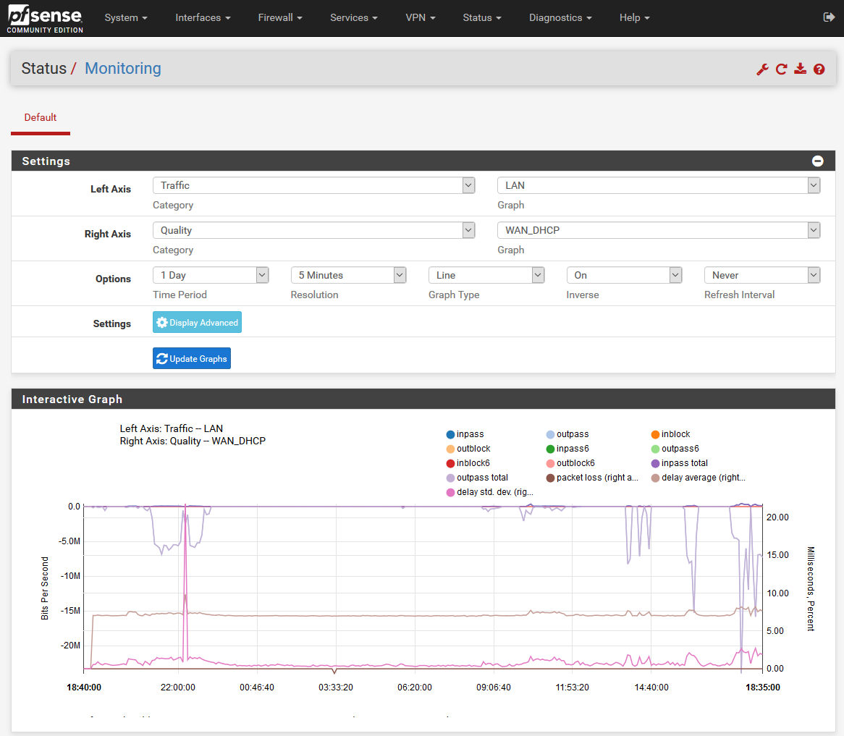This screenshot has height=736, width=844.
Task: Expand the Refresh Interval dropdown
Action: pyautogui.click(x=761, y=276)
